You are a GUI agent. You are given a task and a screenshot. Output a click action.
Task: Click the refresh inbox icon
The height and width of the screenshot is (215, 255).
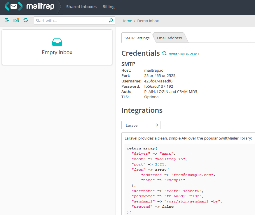(26, 20)
